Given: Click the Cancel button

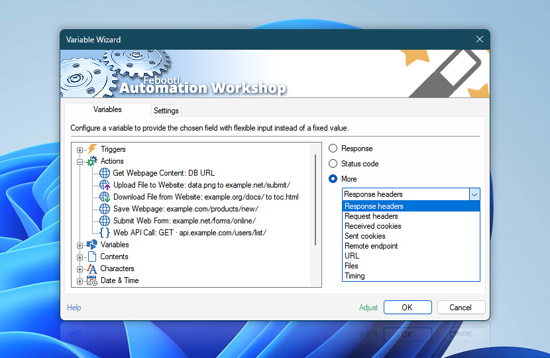Looking at the screenshot, I should [461, 308].
